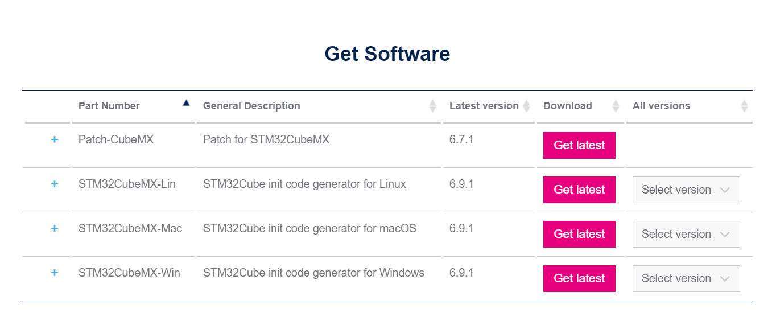Click Download column sort arrows
Viewport: 776px width, 329px height.
click(x=616, y=106)
